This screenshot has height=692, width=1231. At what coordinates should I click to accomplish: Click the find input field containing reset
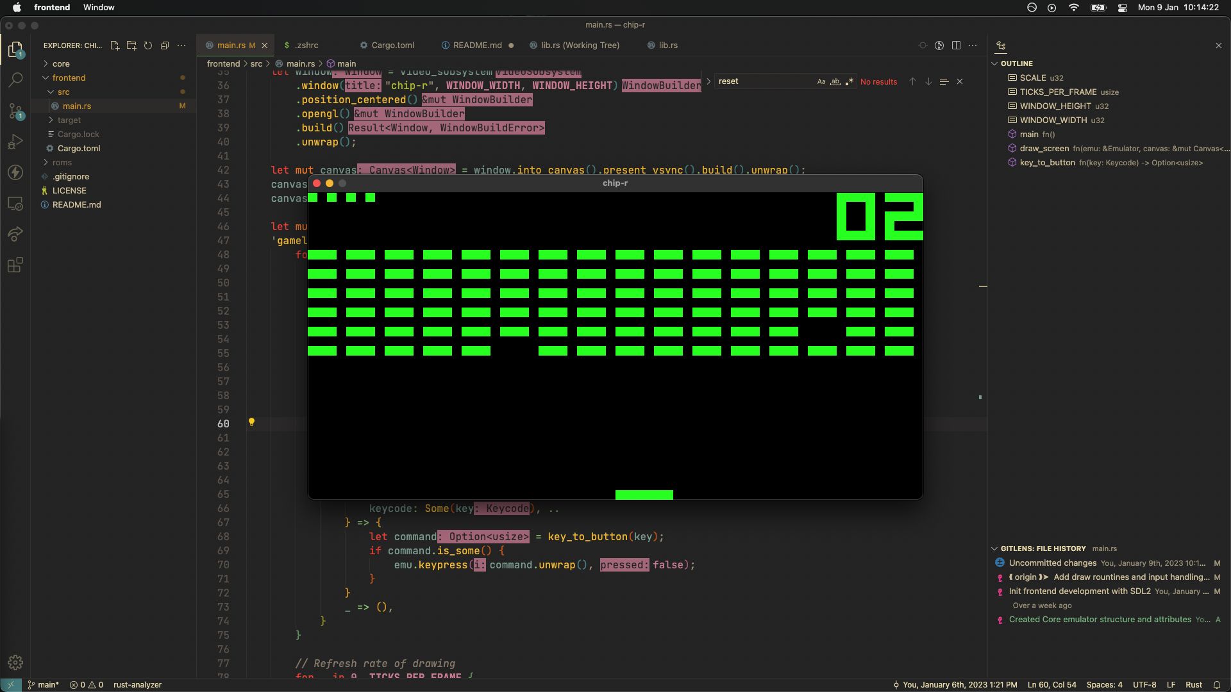[763, 81]
